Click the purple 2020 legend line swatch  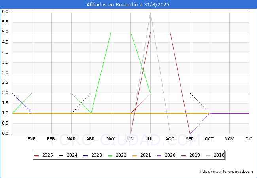click(x=159, y=155)
